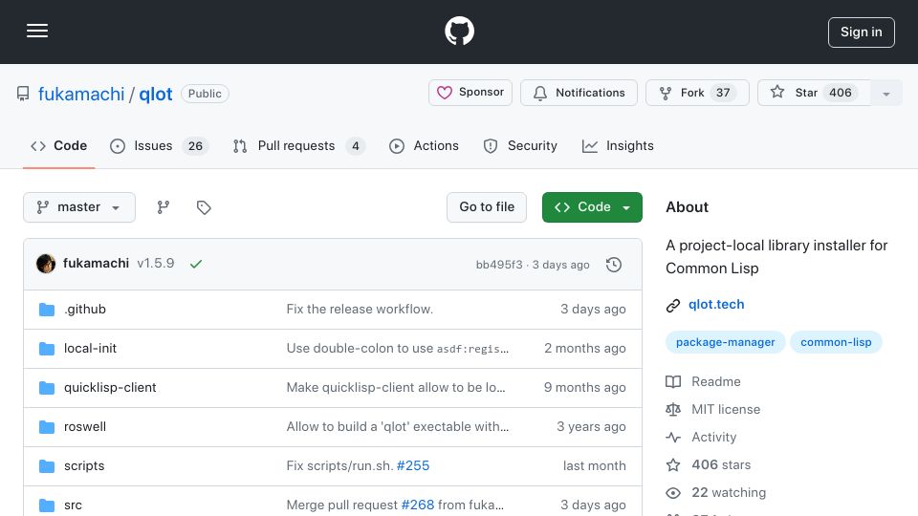Viewport: 918px width, 516px height.
Task: Click the eye icon beside 22 watching
Action: click(x=673, y=493)
